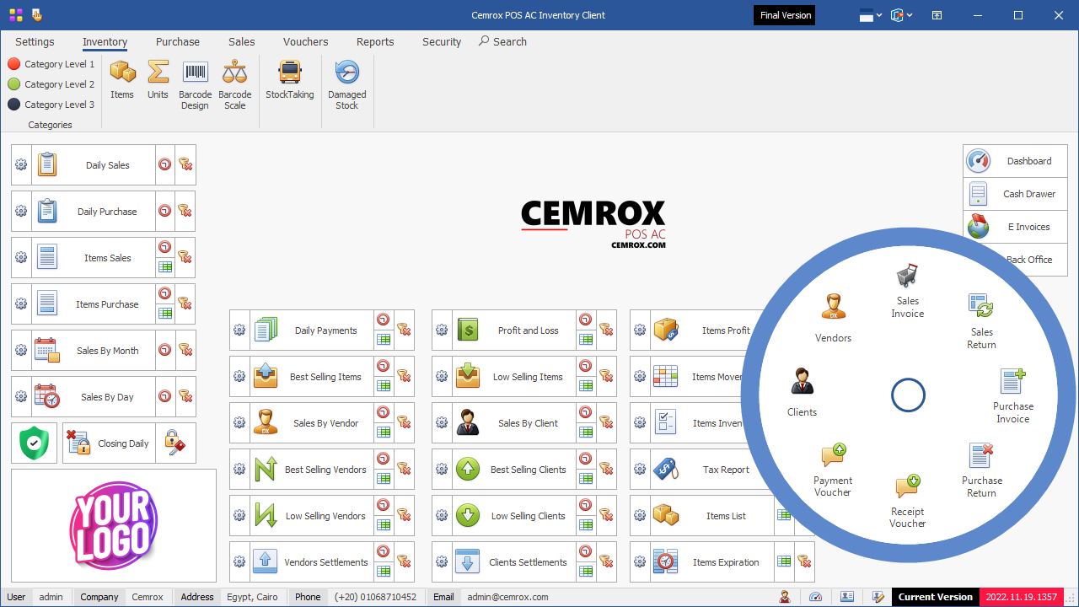Choose Sales Return in the radial menu
Viewport: 1079px width, 607px height.
(x=981, y=321)
